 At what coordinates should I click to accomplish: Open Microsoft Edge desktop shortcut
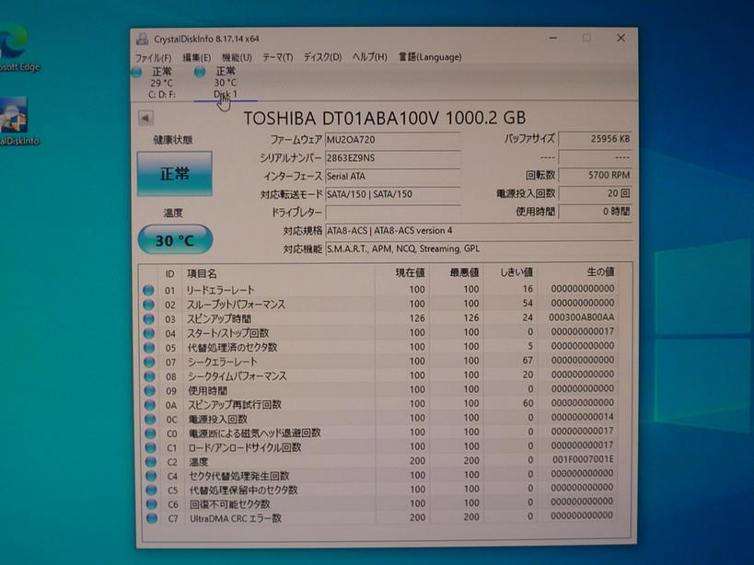16,47
